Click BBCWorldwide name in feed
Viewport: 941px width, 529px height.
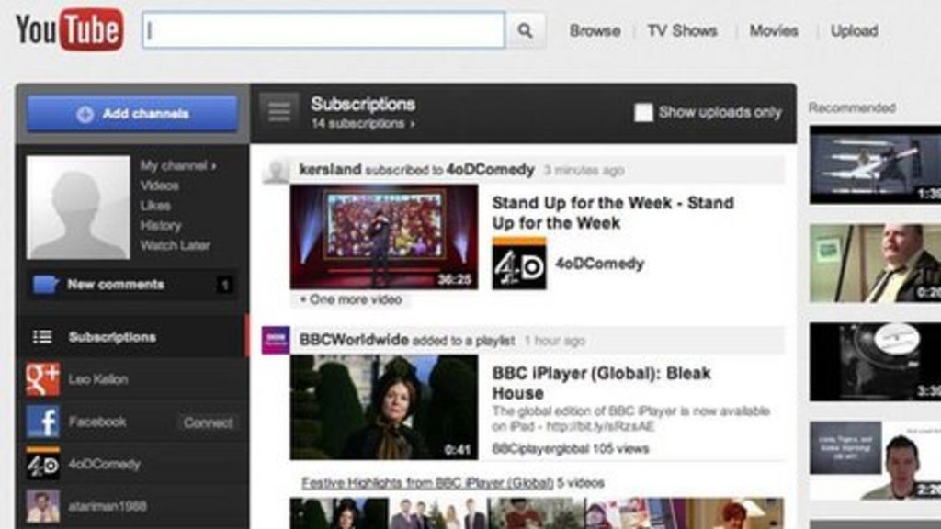[354, 340]
